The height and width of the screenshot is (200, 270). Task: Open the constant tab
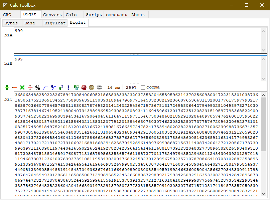click(117, 15)
